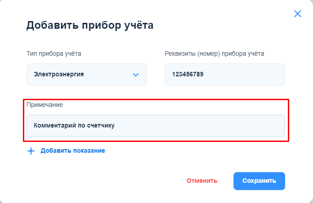The image size is (313, 203).
Task: Close the add meter dialog with X
Action: [x=297, y=13]
